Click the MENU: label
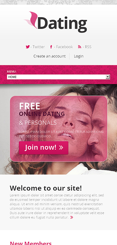The image size is (117, 245). tap(12, 72)
